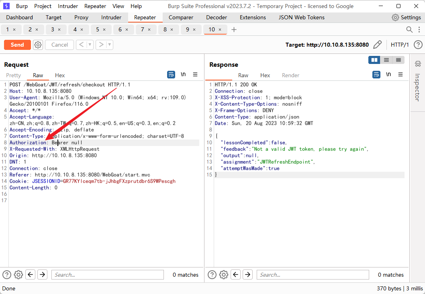Click the Burp Suite logo icon
The height and width of the screenshot is (294, 425).
coord(6,6)
